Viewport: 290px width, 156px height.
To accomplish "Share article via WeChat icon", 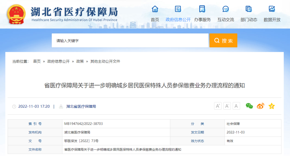I will (249, 106).
